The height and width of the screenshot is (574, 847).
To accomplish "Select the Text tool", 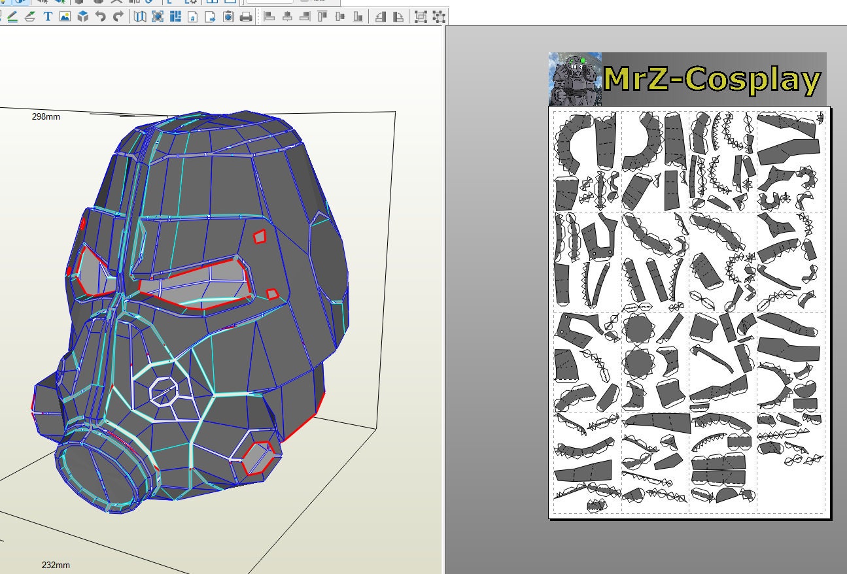I will coord(48,18).
